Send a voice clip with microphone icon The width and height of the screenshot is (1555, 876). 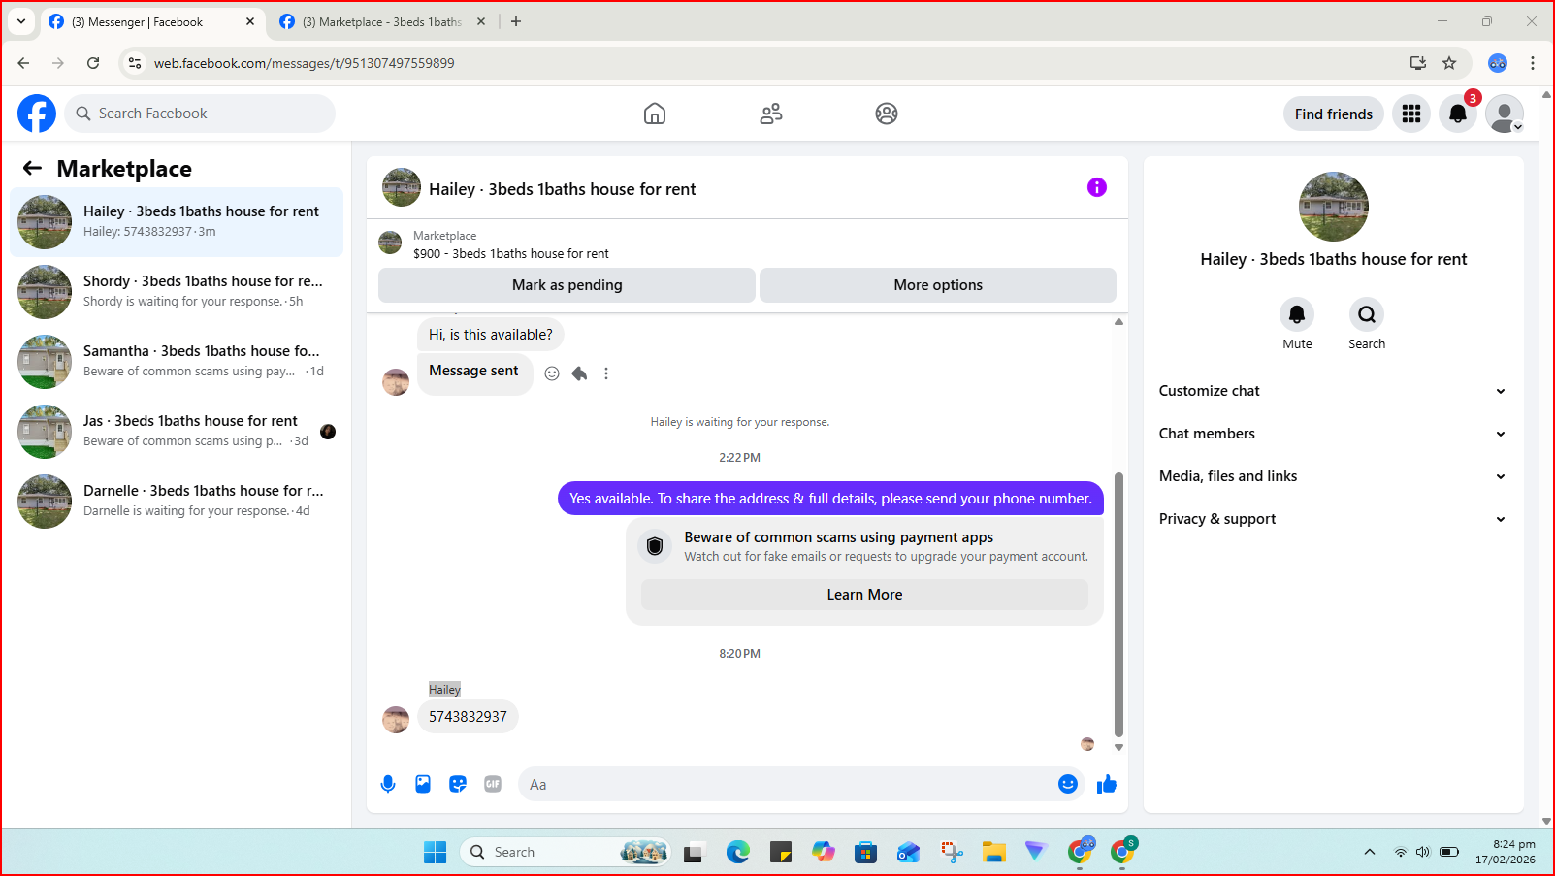[x=388, y=784]
